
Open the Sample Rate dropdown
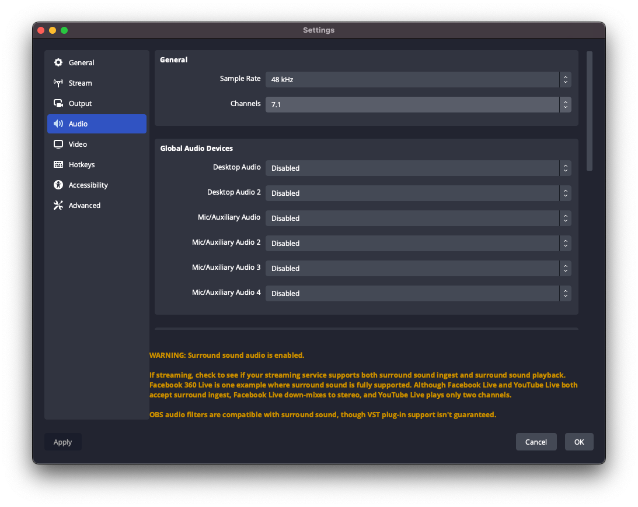[x=418, y=79]
